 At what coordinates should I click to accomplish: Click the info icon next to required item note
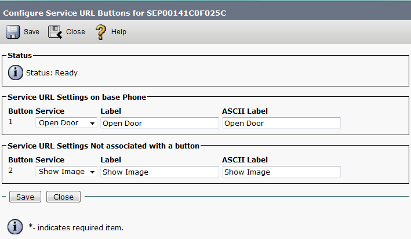[x=16, y=227]
